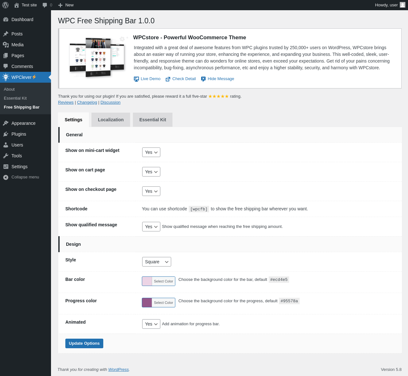Switch to the Localization tab
The height and width of the screenshot is (376, 408).
coord(111,120)
